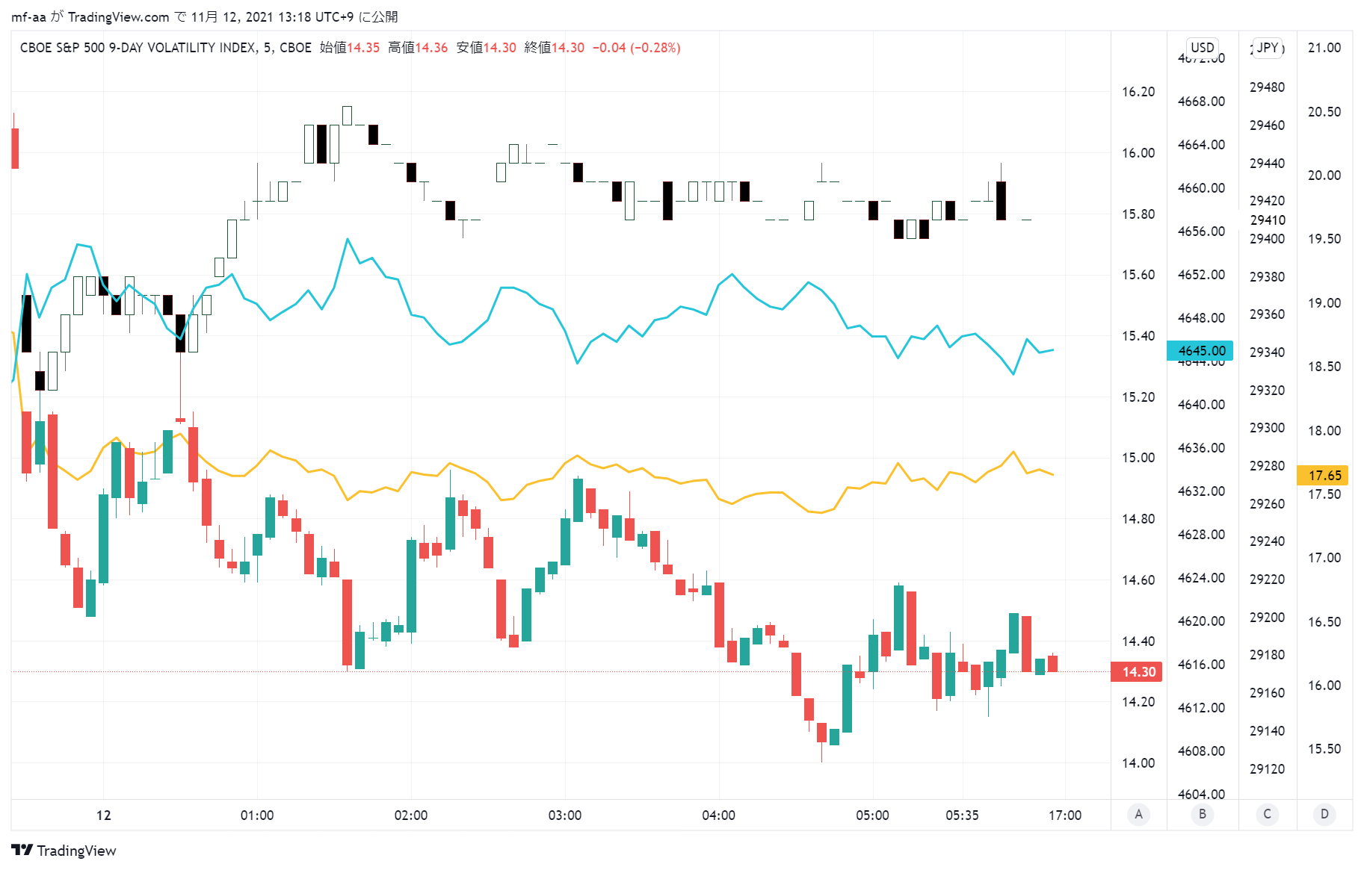1364x870 pixels.
Task: Click the 16.20 price scale value
Action: (x=1138, y=92)
